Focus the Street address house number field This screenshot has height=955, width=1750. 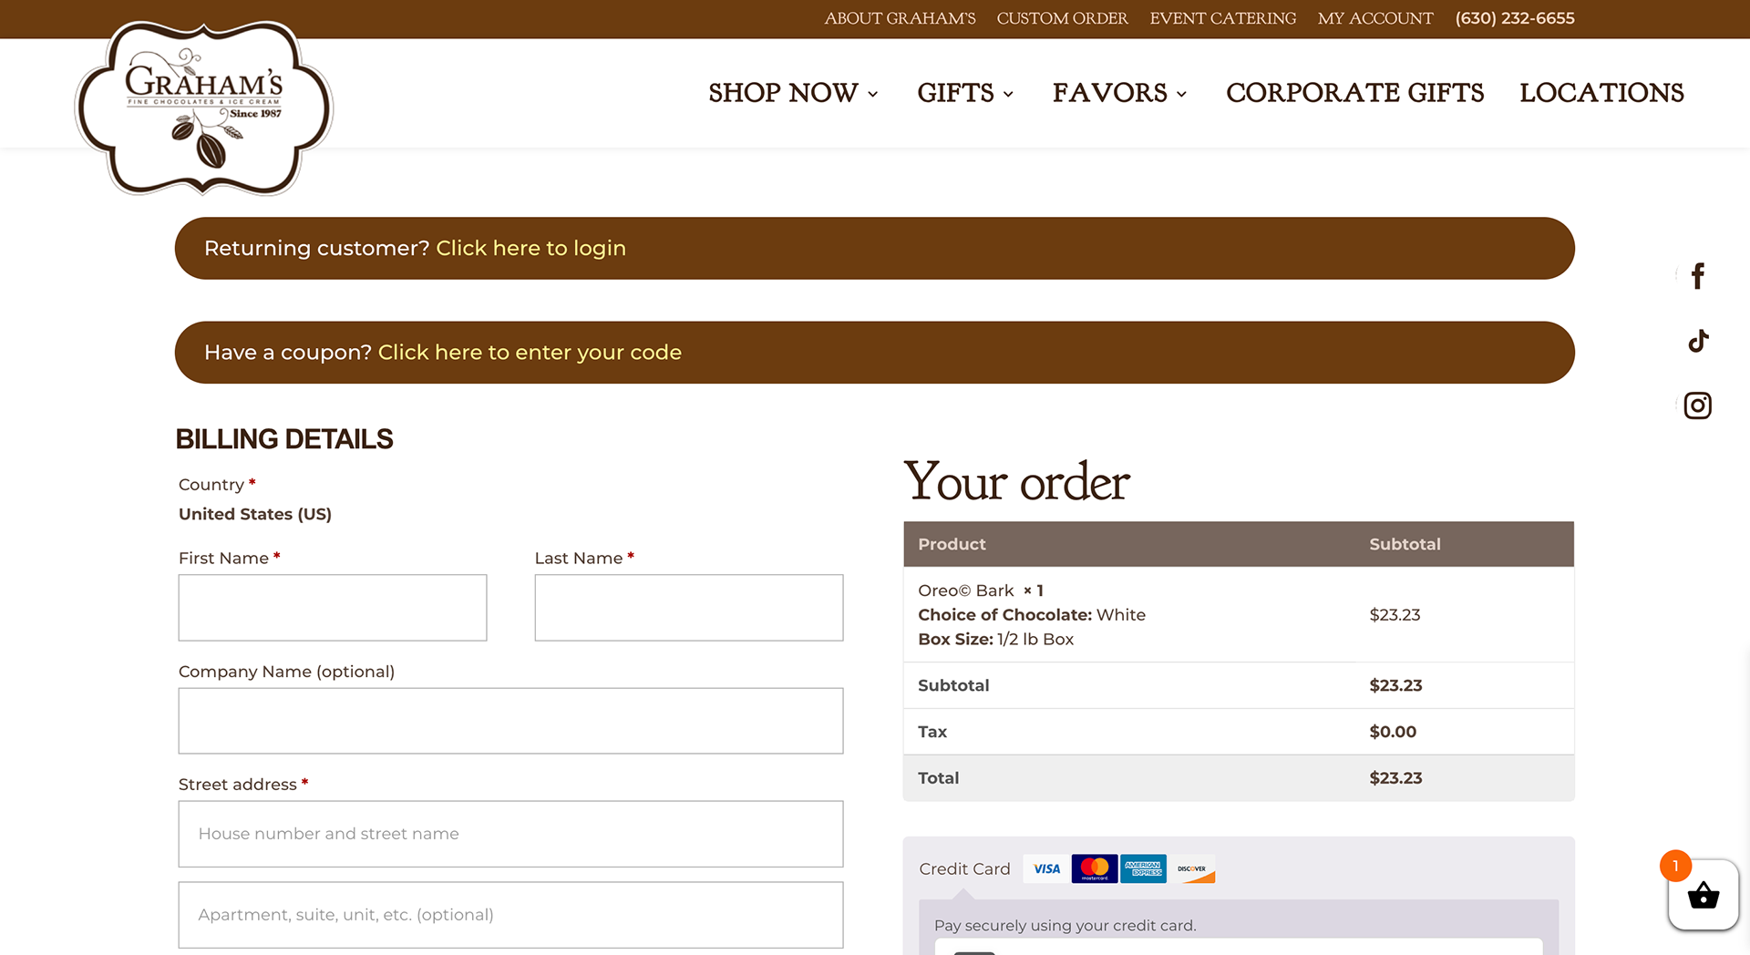510,834
